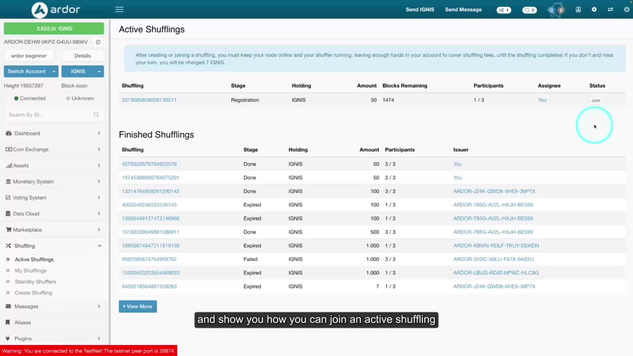Select Standby Shufflers submenu item
Viewport: 633px width, 356px height.
35,282
